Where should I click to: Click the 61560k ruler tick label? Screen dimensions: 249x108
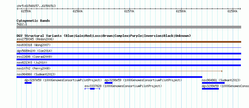[78, 11]
